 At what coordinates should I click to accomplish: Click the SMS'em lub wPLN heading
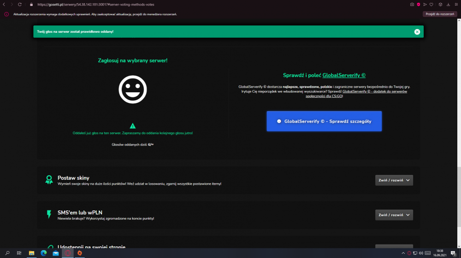click(80, 212)
